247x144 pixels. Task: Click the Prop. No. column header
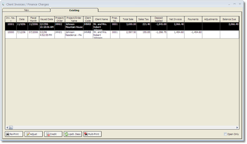point(115,19)
